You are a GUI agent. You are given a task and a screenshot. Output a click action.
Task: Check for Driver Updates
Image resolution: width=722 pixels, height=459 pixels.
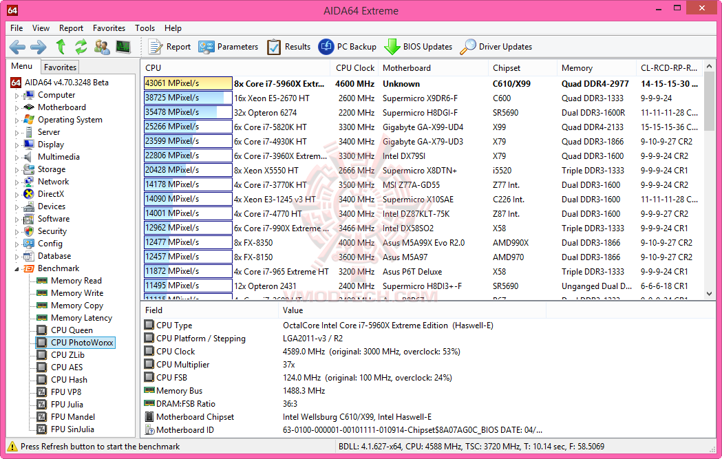(496, 47)
